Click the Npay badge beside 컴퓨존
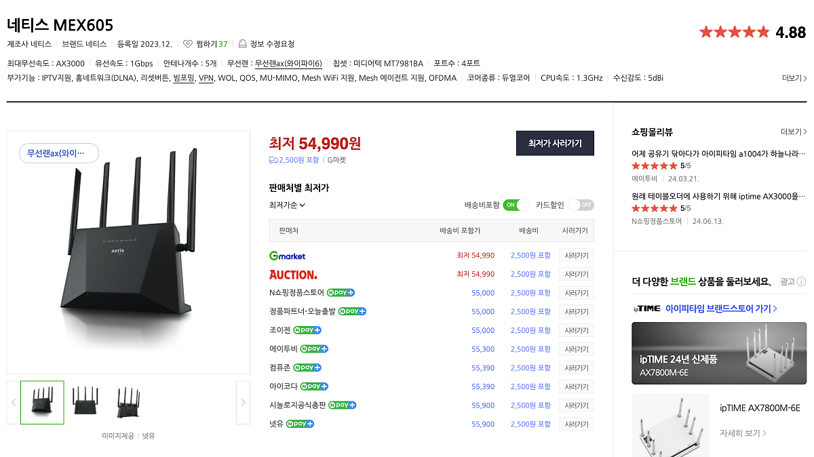The width and height of the screenshot is (814, 457). coord(307,367)
